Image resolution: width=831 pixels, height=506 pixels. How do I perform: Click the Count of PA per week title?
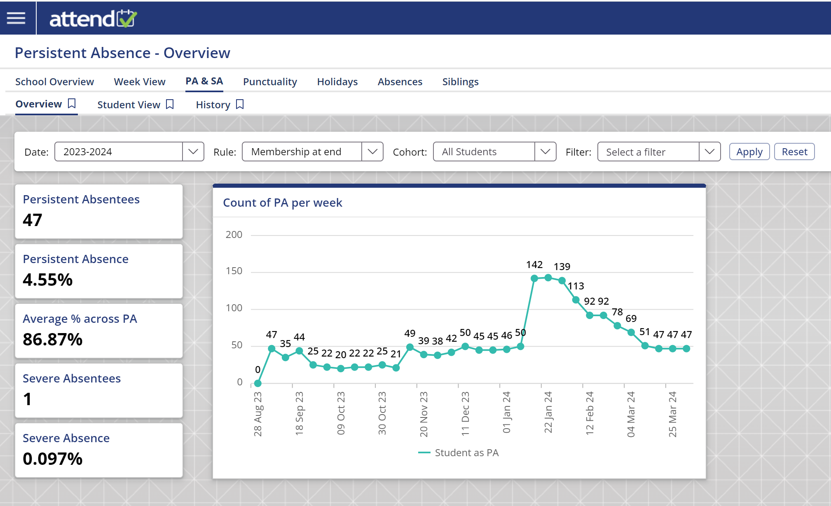(x=283, y=203)
